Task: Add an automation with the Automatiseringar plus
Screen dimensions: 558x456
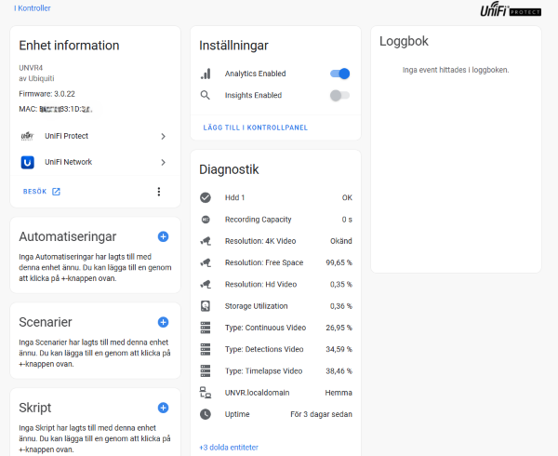Action: [x=163, y=236]
